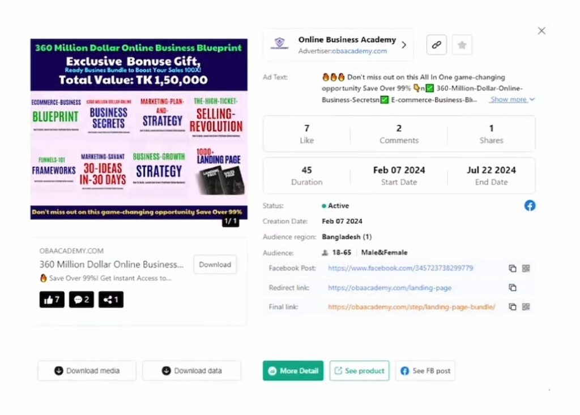Visit advertiser site obaacademy.com
Viewport: 580px width, 415px height.
pos(360,51)
